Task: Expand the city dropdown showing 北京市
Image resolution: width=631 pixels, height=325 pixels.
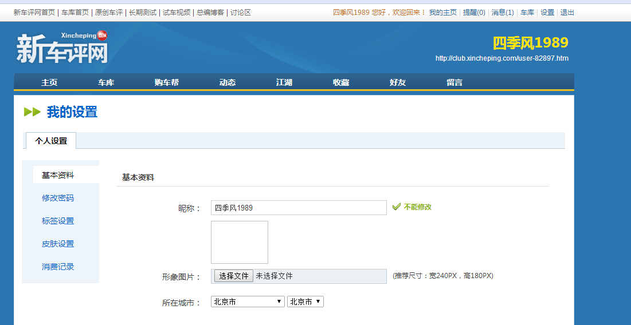Action: pyautogui.click(x=305, y=302)
